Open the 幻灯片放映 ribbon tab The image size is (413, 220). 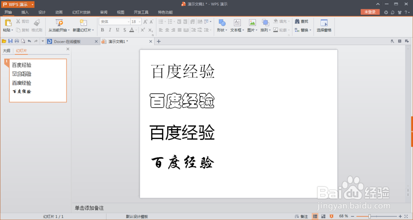(x=81, y=12)
